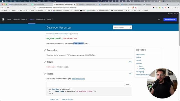Bookmark this page using the bookmark icon

point(34,8)
